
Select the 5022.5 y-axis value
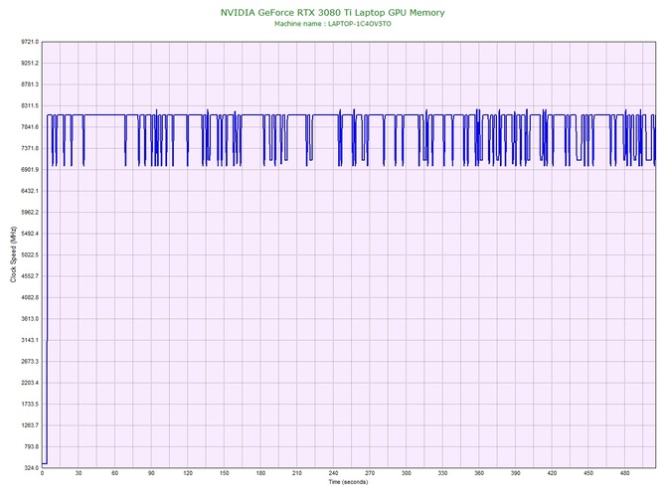[x=30, y=255]
